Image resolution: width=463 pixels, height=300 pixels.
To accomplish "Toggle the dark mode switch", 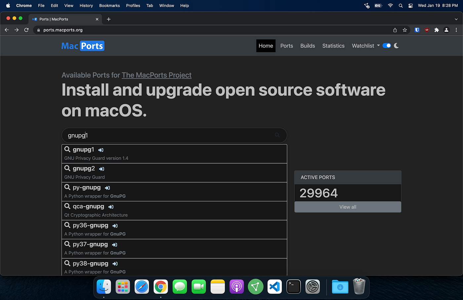I will click(x=387, y=46).
